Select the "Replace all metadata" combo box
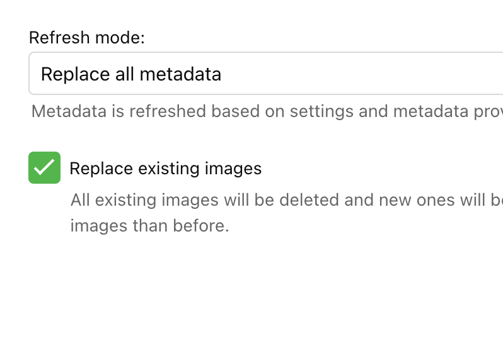This screenshot has width=503, height=346. (x=265, y=74)
